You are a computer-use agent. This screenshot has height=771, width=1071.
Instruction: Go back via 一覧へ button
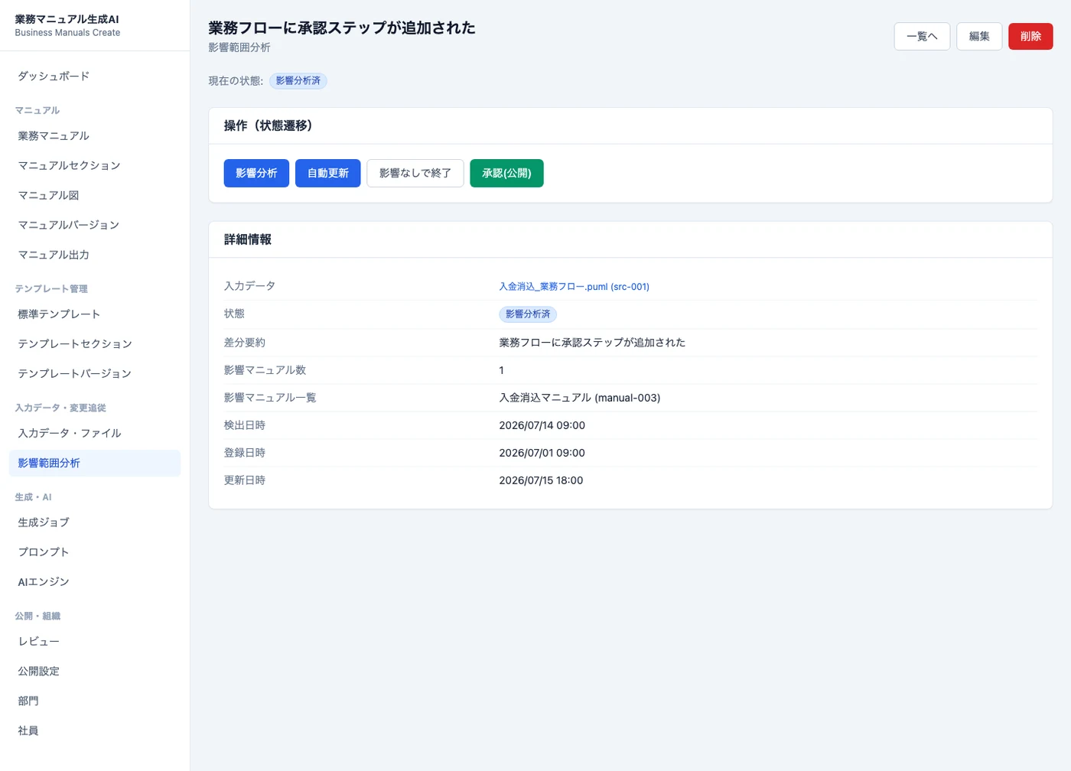coord(922,36)
